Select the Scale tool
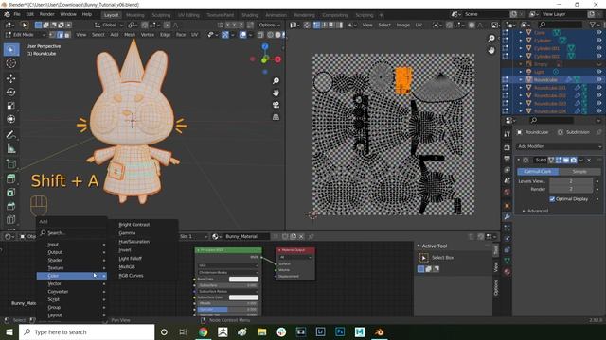The image size is (606, 340). tap(11, 106)
